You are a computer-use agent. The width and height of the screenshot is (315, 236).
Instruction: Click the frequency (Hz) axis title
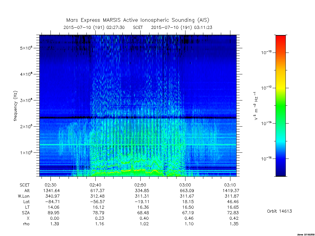click(15, 106)
